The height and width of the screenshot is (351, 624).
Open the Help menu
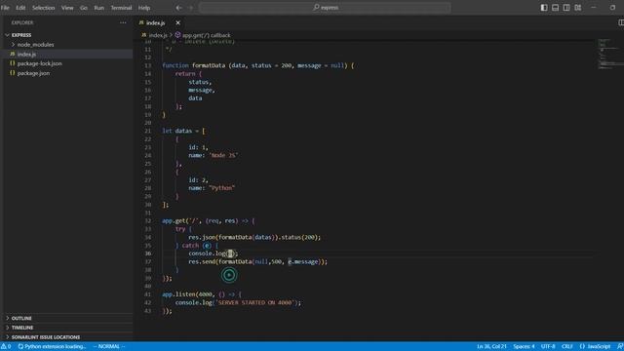tap(144, 8)
